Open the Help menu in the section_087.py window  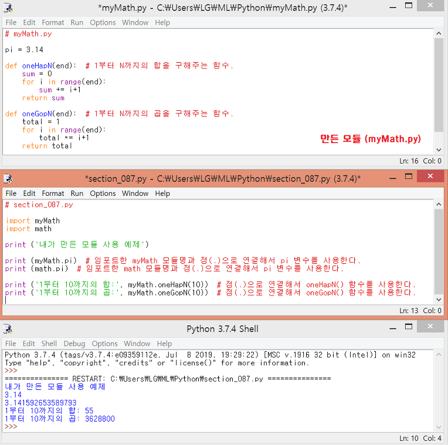coord(162,193)
